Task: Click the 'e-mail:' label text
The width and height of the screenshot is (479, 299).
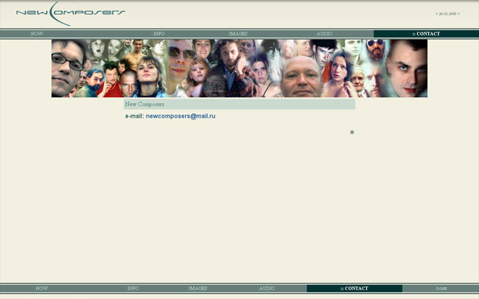Action: point(134,116)
